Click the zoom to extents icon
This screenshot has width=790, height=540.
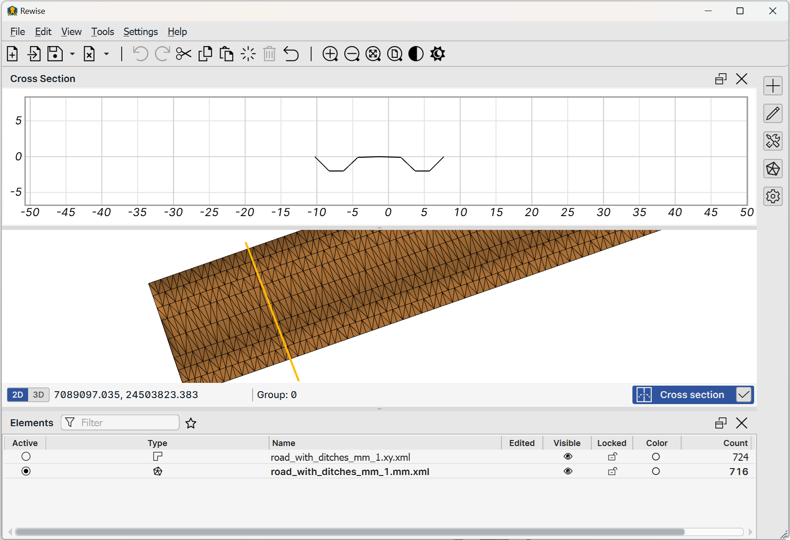pos(373,54)
